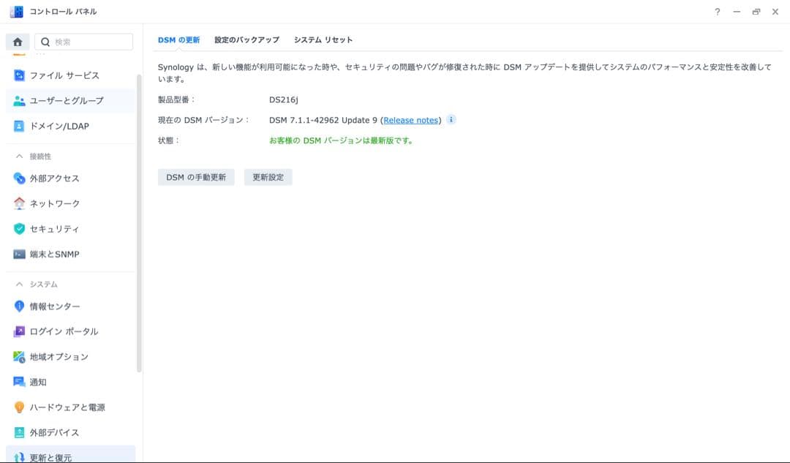
Task: Open the Control Panel app icon in title bar
Action: (x=17, y=12)
